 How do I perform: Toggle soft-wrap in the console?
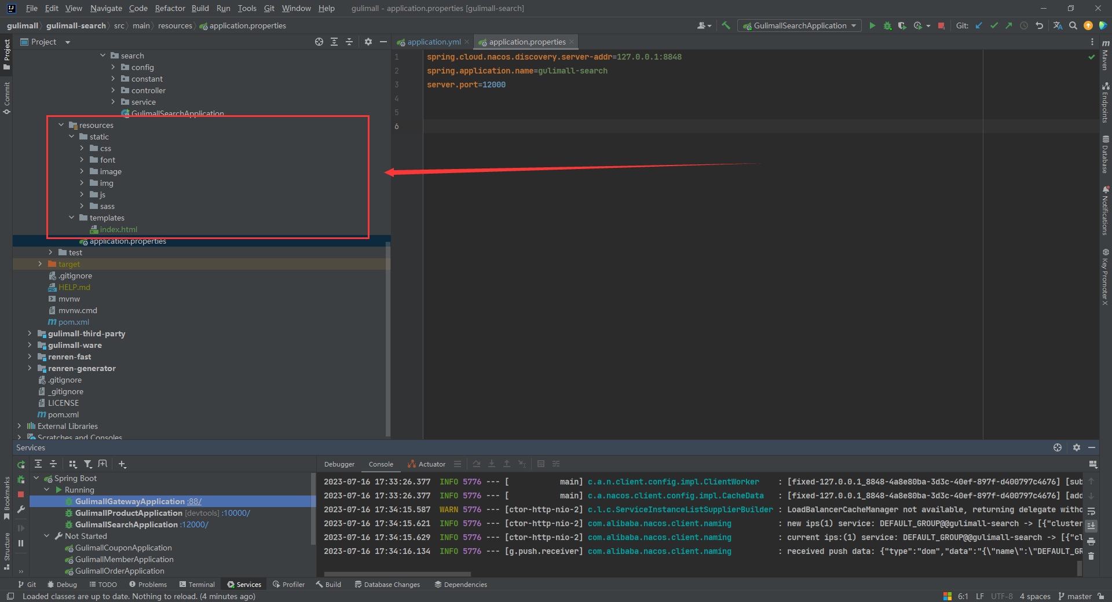tap(1091, 511)
